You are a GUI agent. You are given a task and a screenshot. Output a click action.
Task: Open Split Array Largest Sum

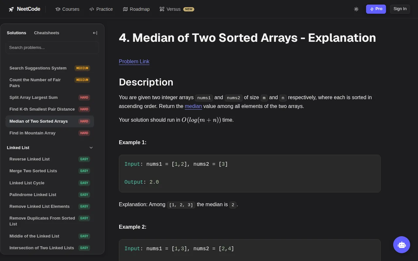pyautogui.click(x=50, y=98)
